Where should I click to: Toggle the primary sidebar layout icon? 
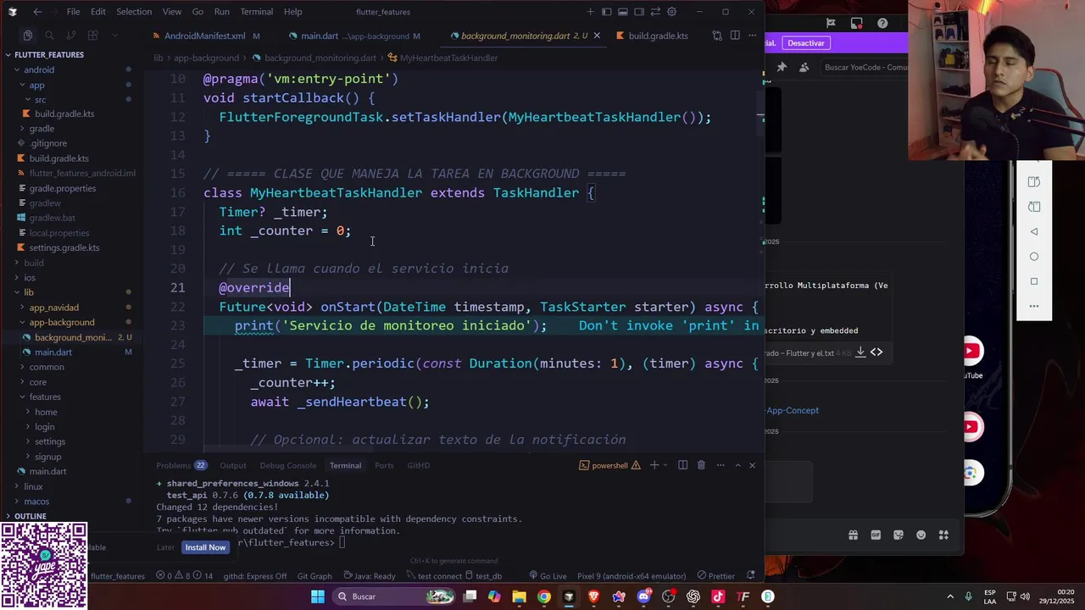pyautogui.click(x=606, y=12)
